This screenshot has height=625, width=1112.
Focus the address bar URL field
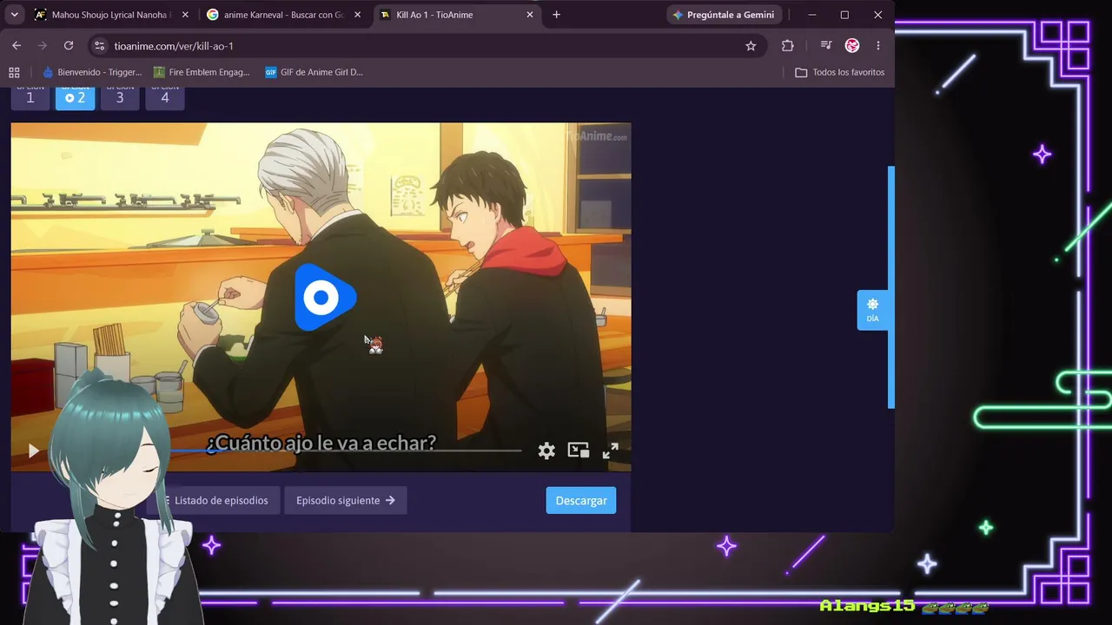click(426, 46)
